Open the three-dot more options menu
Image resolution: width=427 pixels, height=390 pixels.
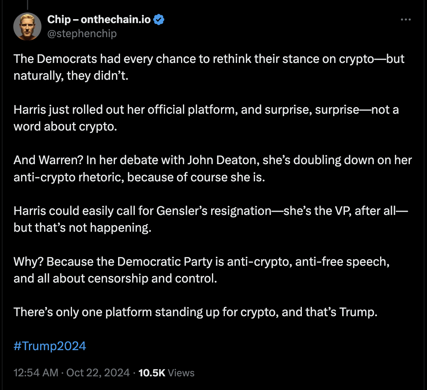[x=406, y=20]
